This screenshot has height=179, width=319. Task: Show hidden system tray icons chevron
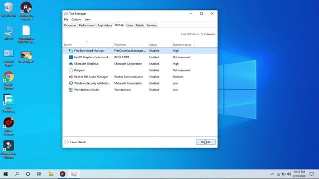(x=272, y=174)
